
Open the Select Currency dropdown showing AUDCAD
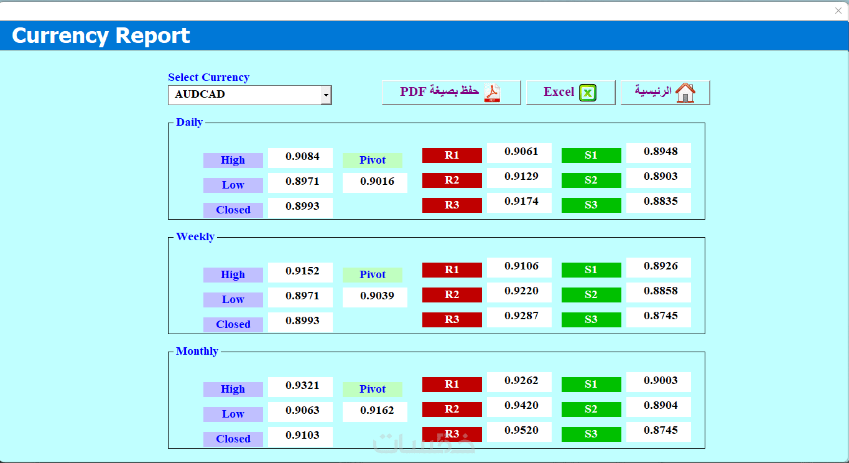point(249,95)
